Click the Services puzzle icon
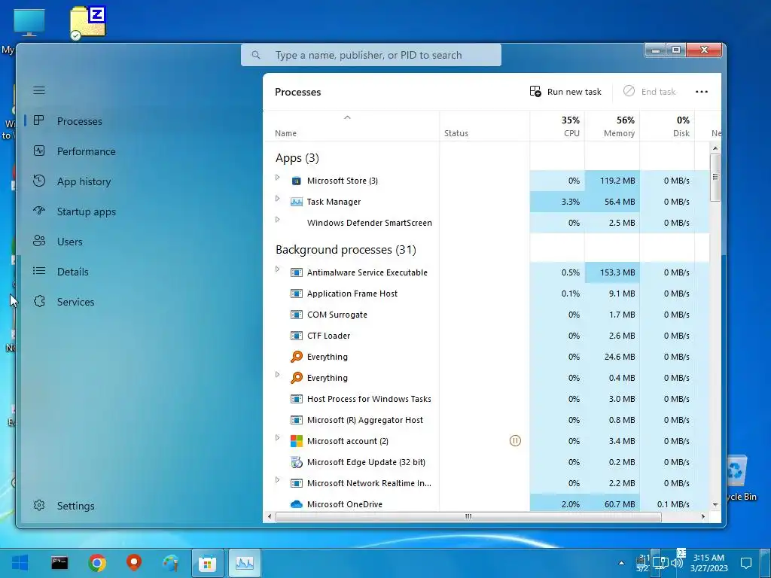This screenshot has height=578, width=771. pyautogui.click(x=39, y=301)
